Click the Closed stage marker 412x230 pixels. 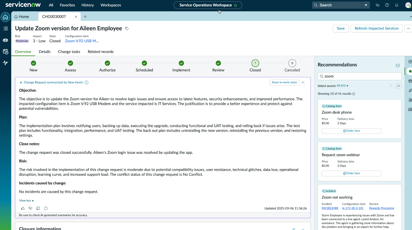[255, 63]
